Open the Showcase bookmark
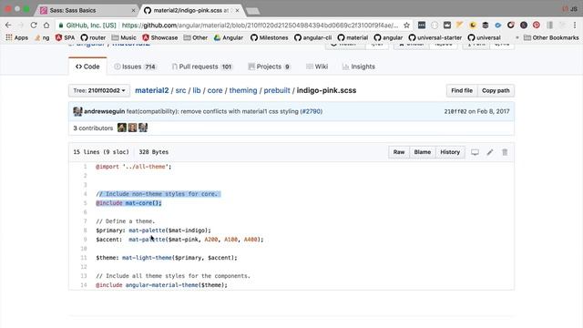The width and height of the screenshot is (583, 328). 160,37
